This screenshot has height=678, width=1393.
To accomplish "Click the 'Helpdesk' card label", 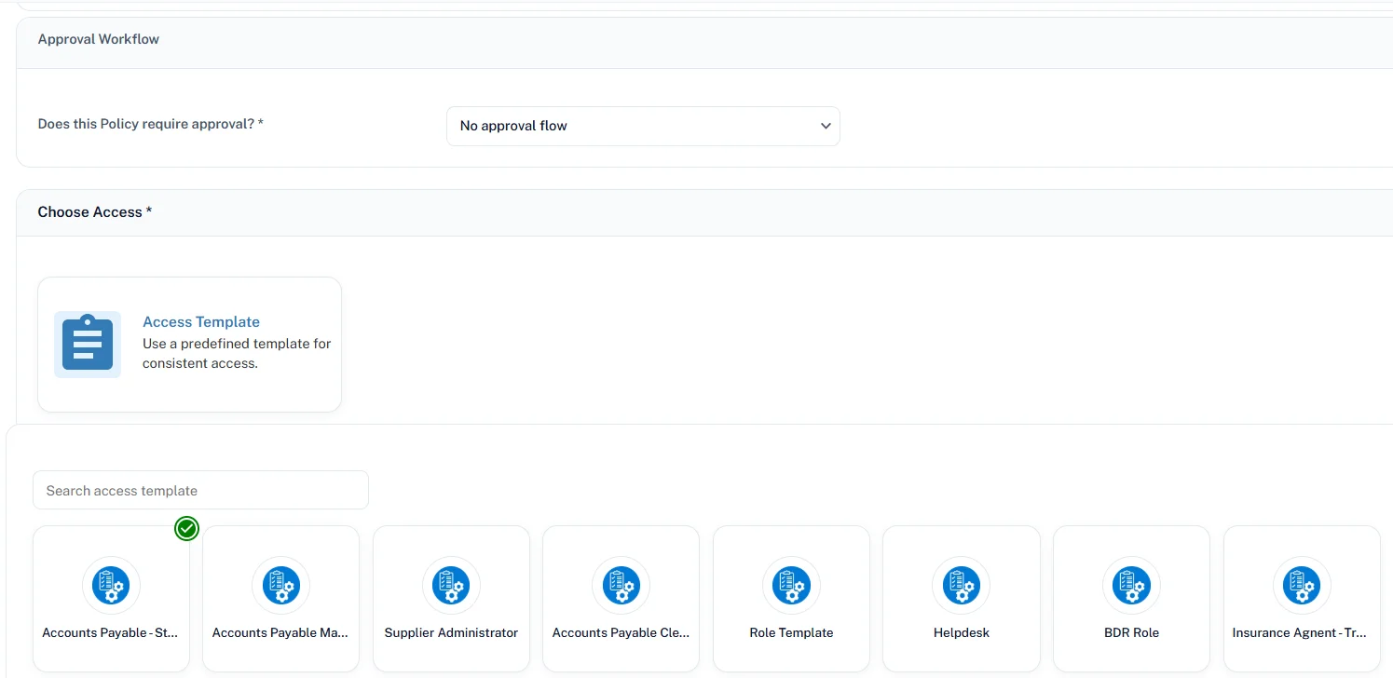I will click(961, 632).
